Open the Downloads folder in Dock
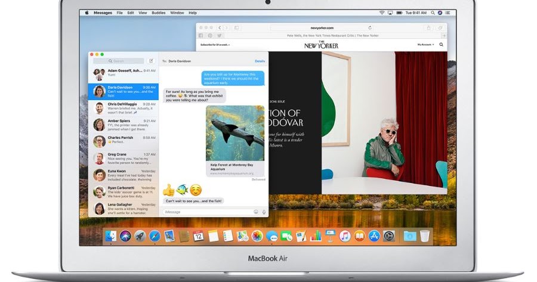 (x=409, y=236)
